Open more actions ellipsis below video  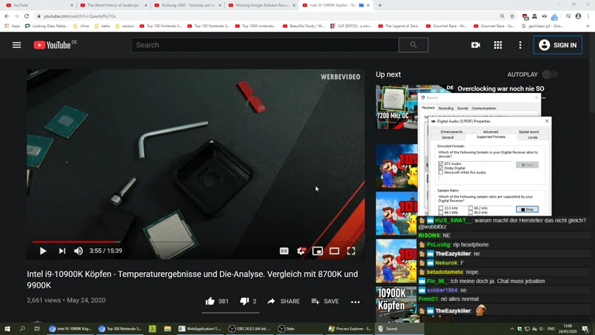pos(355,302)
